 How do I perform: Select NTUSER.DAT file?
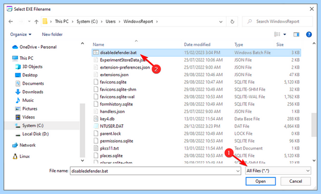coord(196,126)
